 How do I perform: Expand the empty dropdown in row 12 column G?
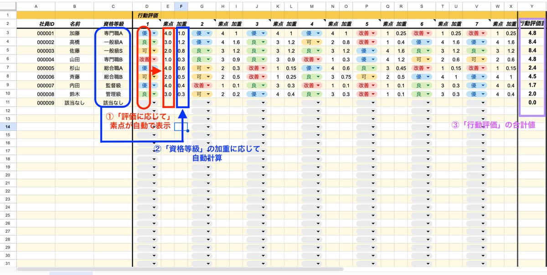point(202,111)
